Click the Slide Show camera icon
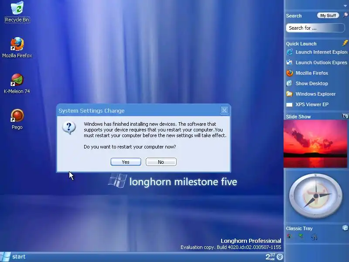The image size is (349, 262). click(x=345, y=116)
